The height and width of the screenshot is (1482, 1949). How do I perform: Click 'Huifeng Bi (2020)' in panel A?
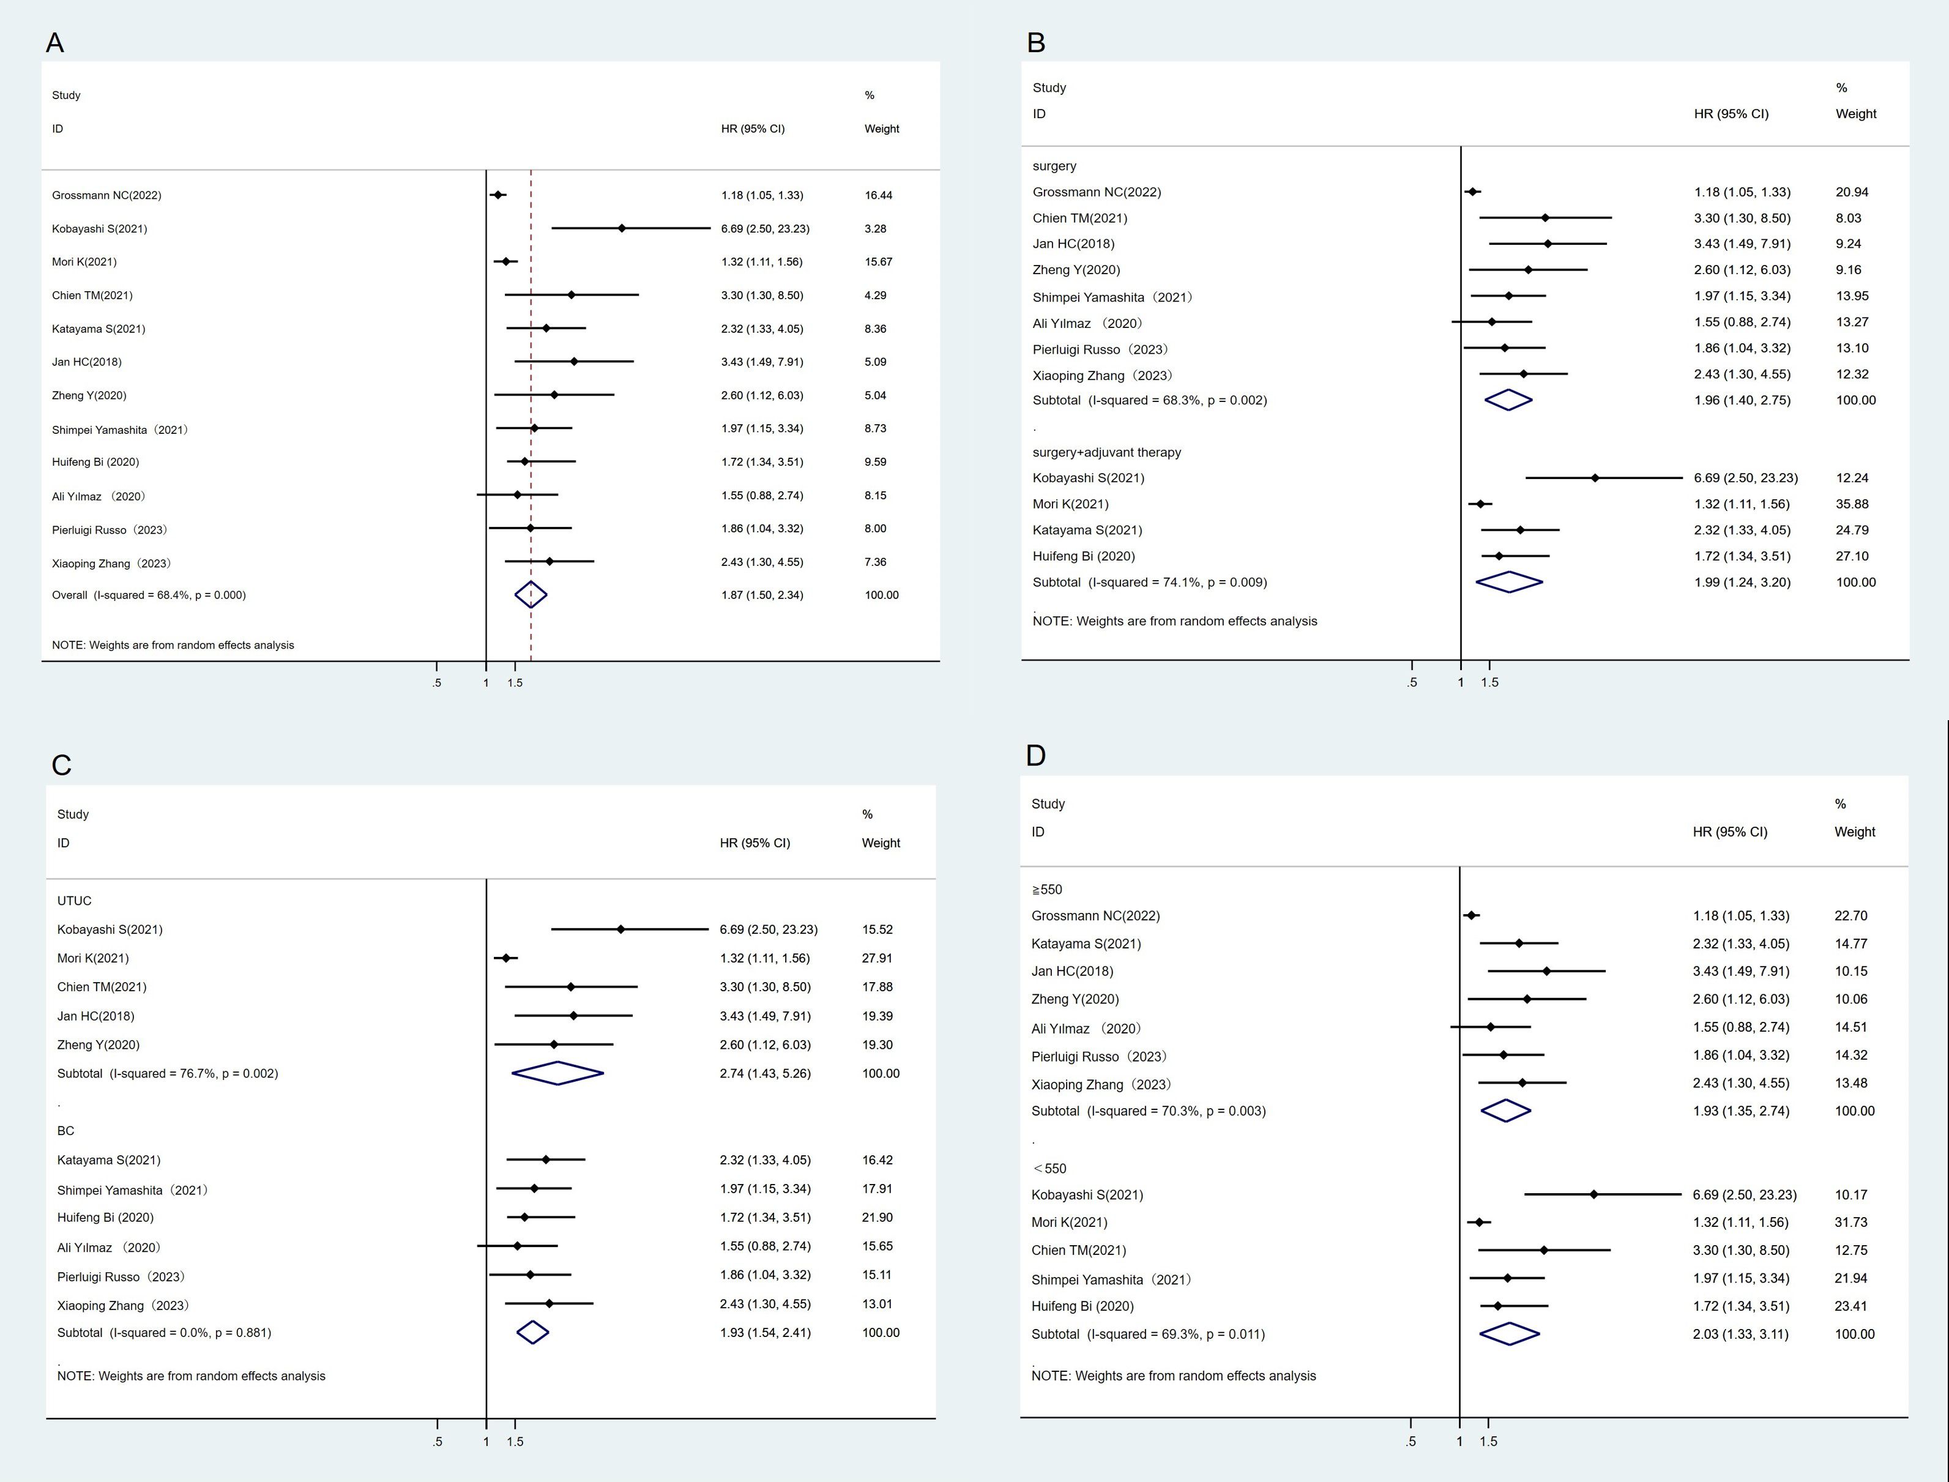[95, 461]
